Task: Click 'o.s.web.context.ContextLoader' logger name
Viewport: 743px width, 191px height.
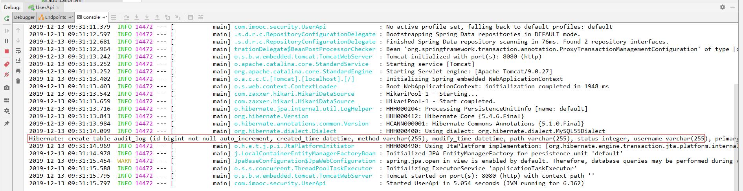Action: [x=285, y=86]
